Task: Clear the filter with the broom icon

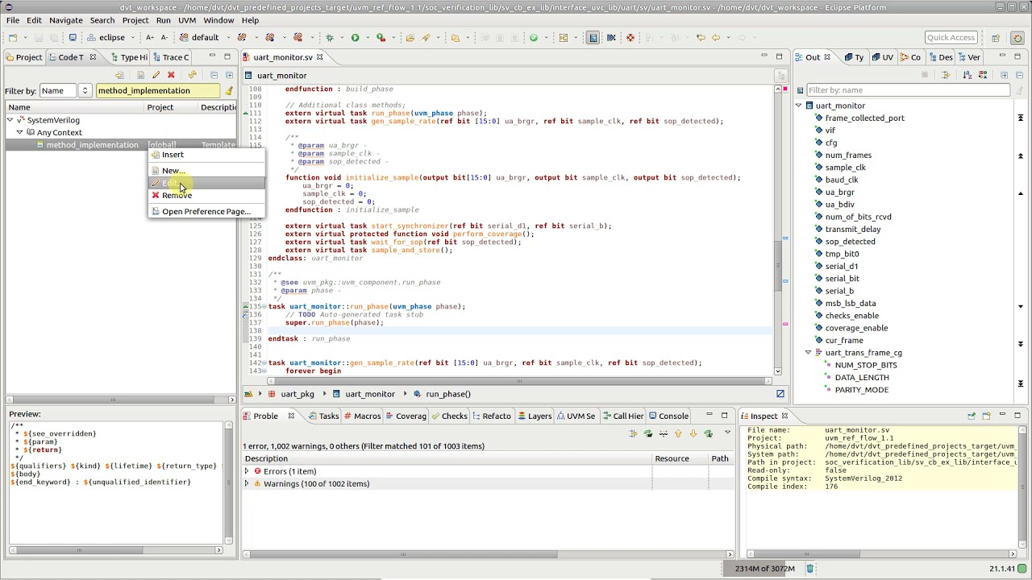Action: click(x=229, y=91)
